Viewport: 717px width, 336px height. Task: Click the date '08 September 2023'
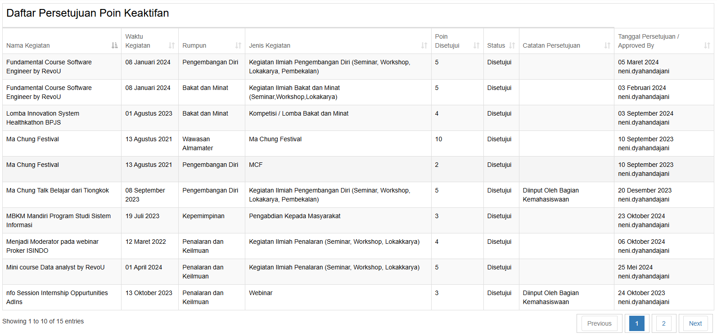coord(145,195)
